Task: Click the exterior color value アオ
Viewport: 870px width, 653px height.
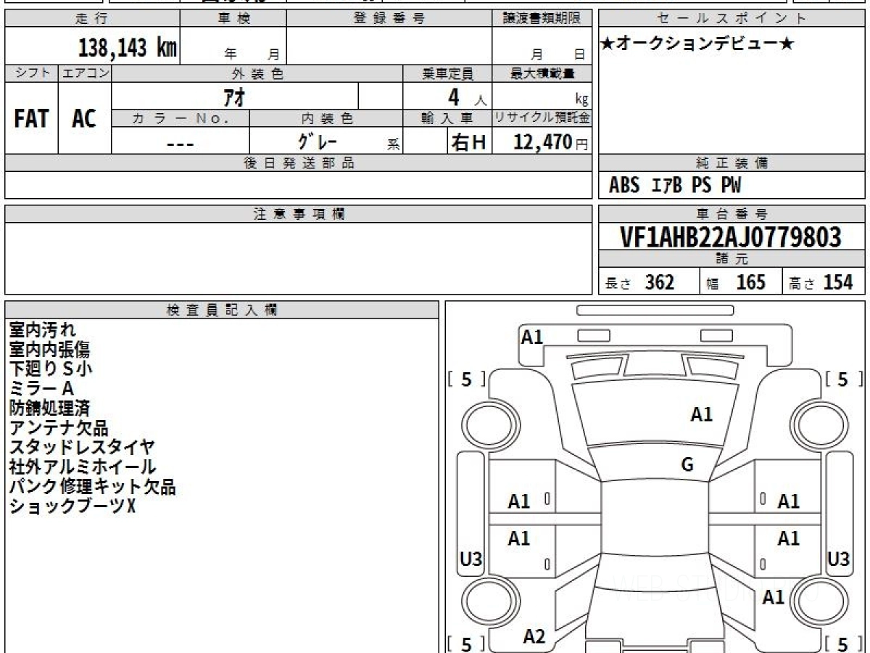Action: tap(234, 96)
